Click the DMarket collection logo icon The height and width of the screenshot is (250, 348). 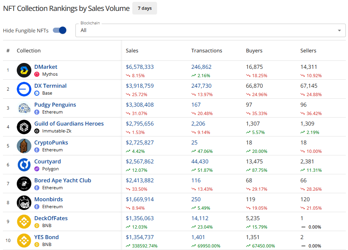24,70
